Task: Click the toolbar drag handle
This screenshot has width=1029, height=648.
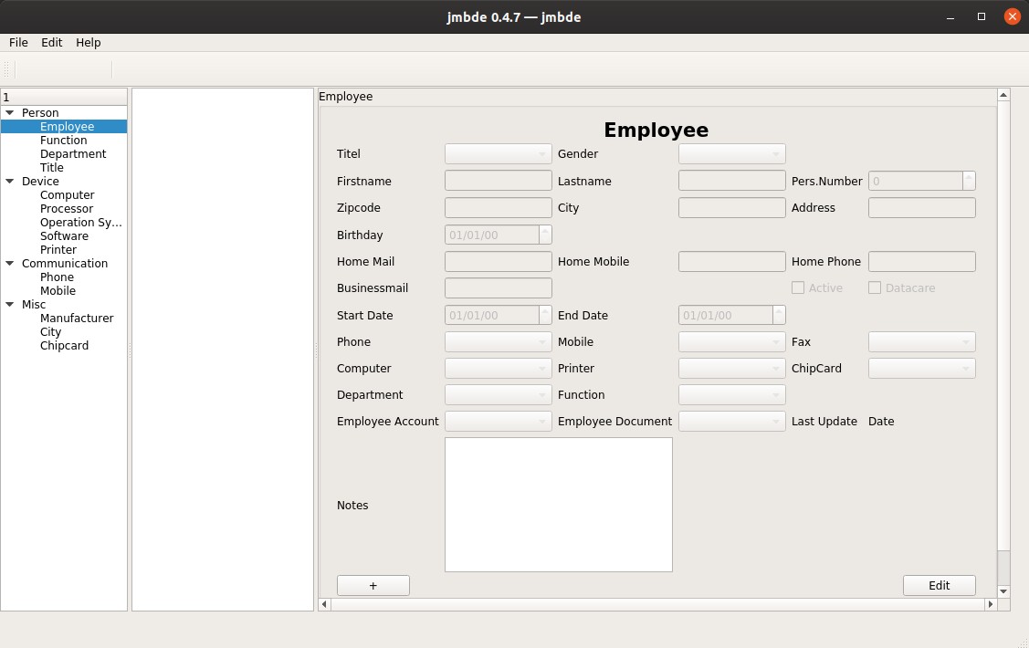Action: point(6,69)
